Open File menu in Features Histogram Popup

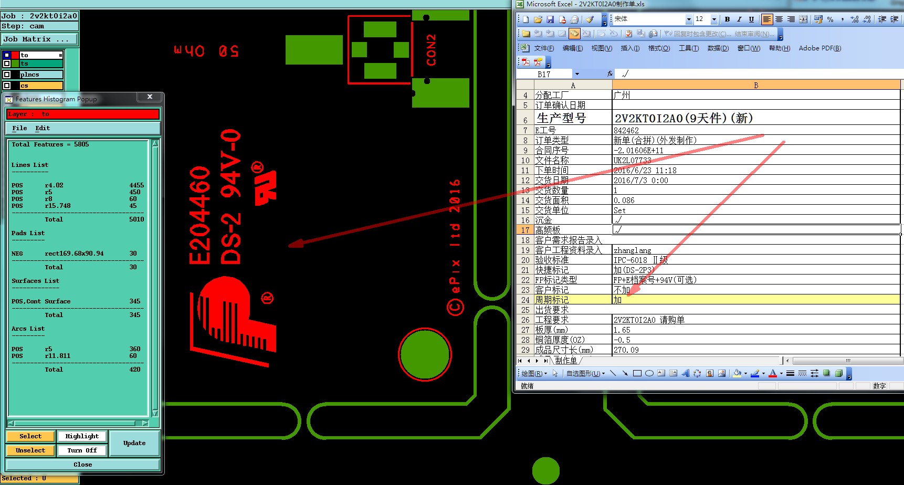[19, 128]
